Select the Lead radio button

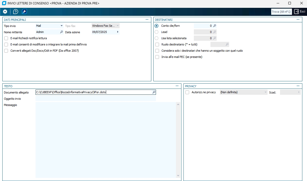(156, 32)
